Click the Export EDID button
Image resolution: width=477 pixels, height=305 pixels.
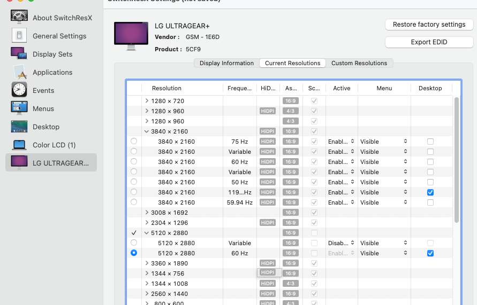(x=429, y=42)
